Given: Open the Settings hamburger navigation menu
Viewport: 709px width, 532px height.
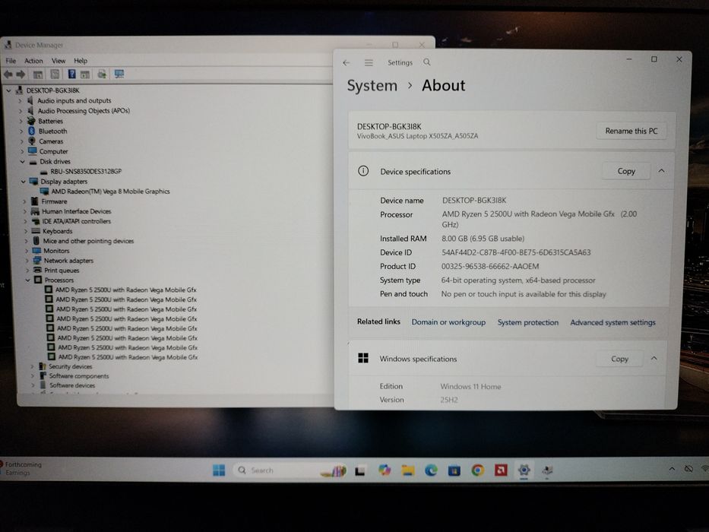Looking at the screenshot, I should pos(369,63).
